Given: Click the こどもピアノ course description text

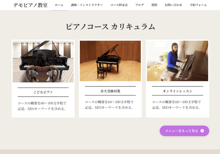Looking at the screenshot, I should [x=42, y=106].
